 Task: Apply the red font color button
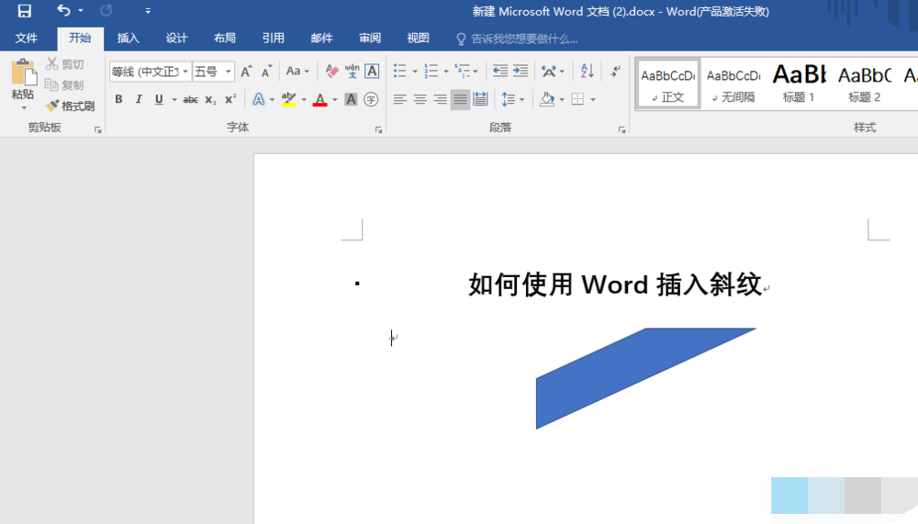(x=319, y=99)
